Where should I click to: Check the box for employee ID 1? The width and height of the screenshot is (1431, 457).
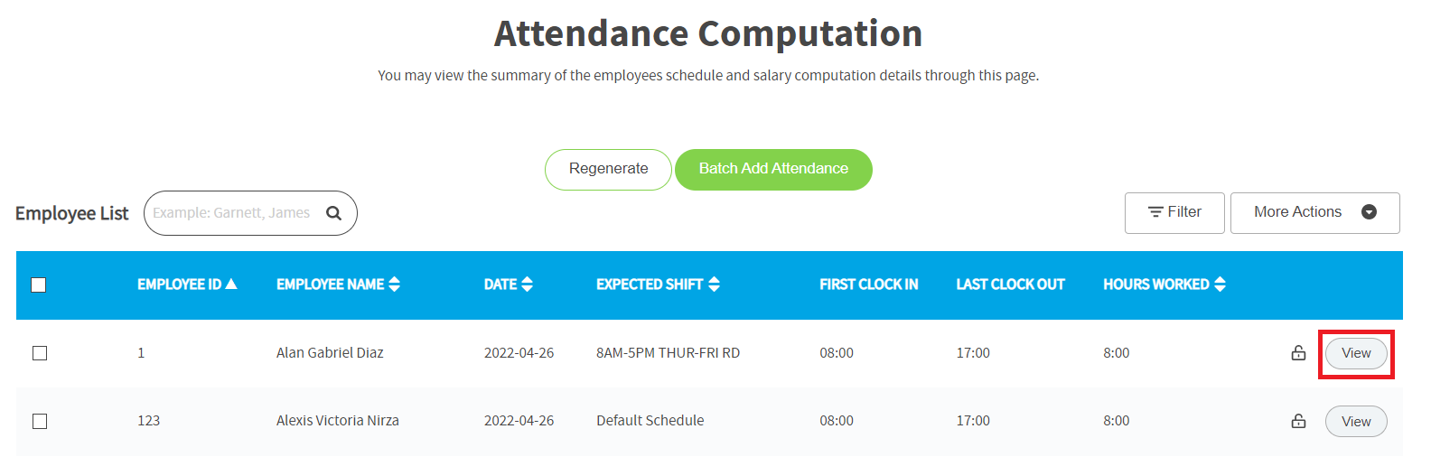coord(39,353)
